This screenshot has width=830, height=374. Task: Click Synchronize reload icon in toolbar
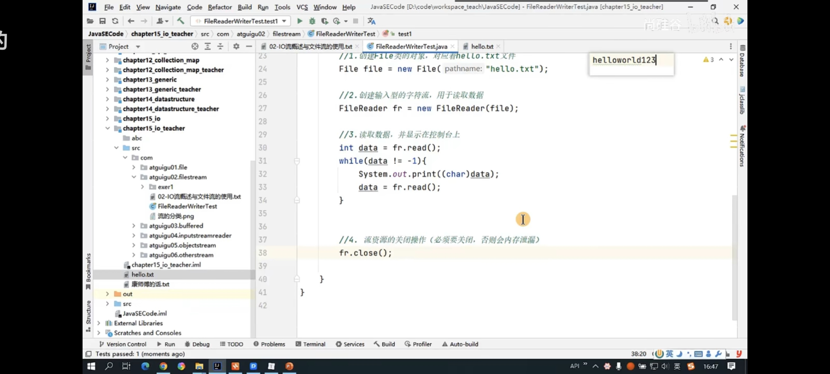[115, 21]
